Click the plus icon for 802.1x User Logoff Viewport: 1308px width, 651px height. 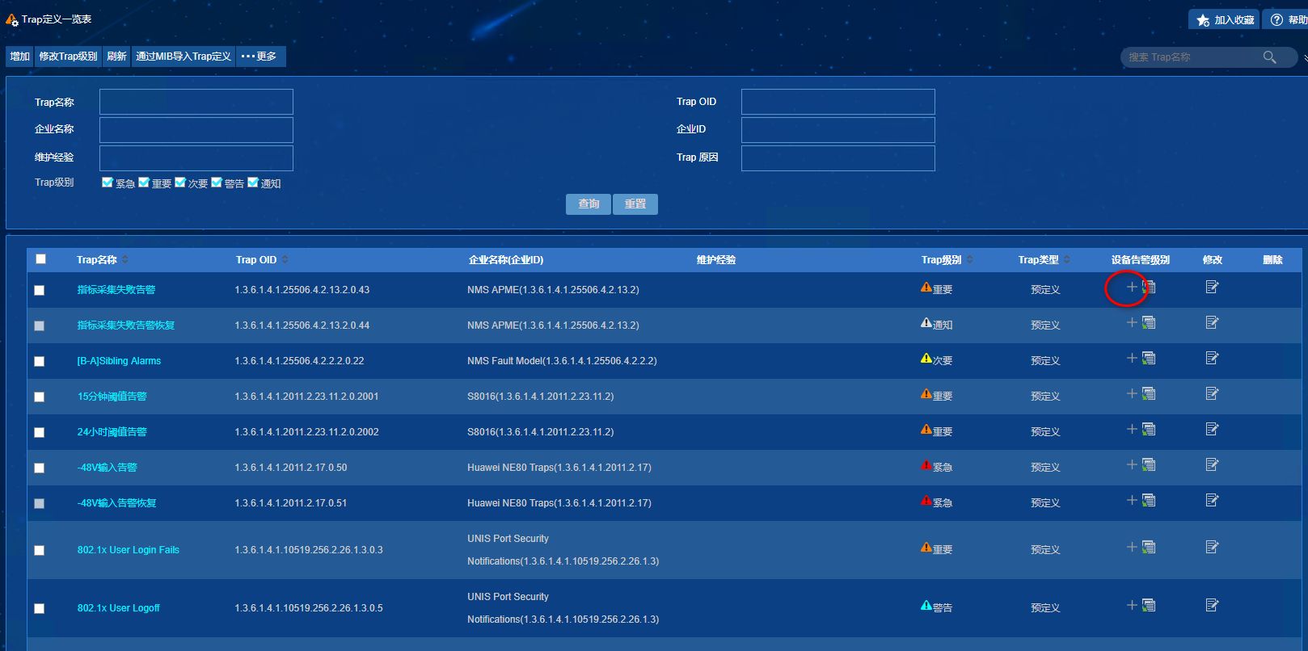click(1132, 605)
